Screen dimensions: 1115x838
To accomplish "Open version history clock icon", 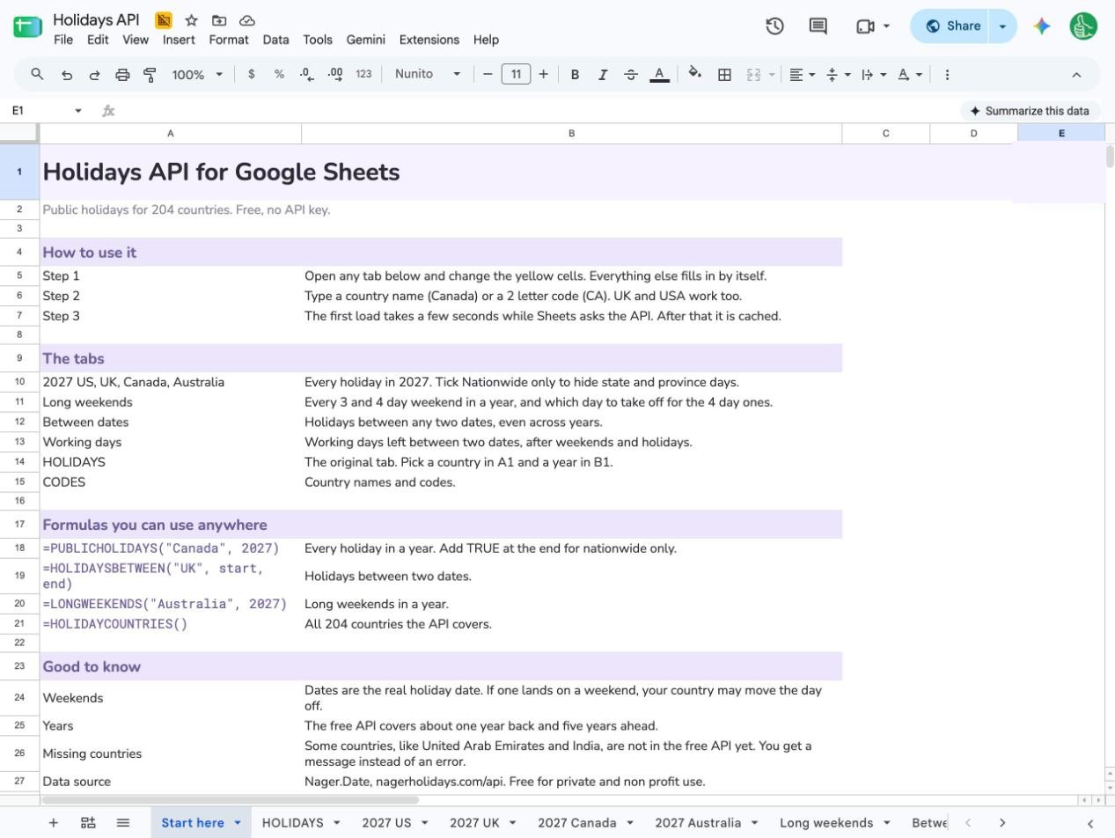I will pyautogui.click(x=774, y=26).
